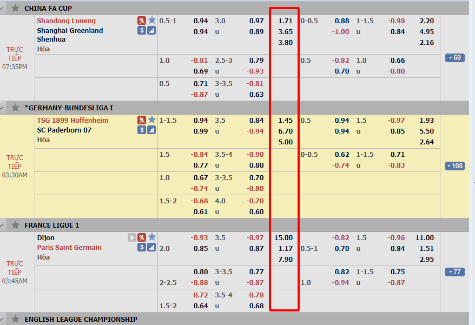Viewport: 475px width, 325px height.
Task: Click the ENGLISH LEAGUE CHAMPIONSHIP league title
Action: click(x=81, y=320)
